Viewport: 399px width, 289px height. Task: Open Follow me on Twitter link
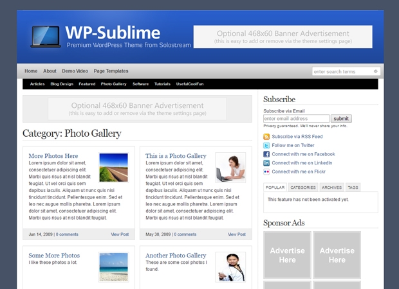click(293, 146)
